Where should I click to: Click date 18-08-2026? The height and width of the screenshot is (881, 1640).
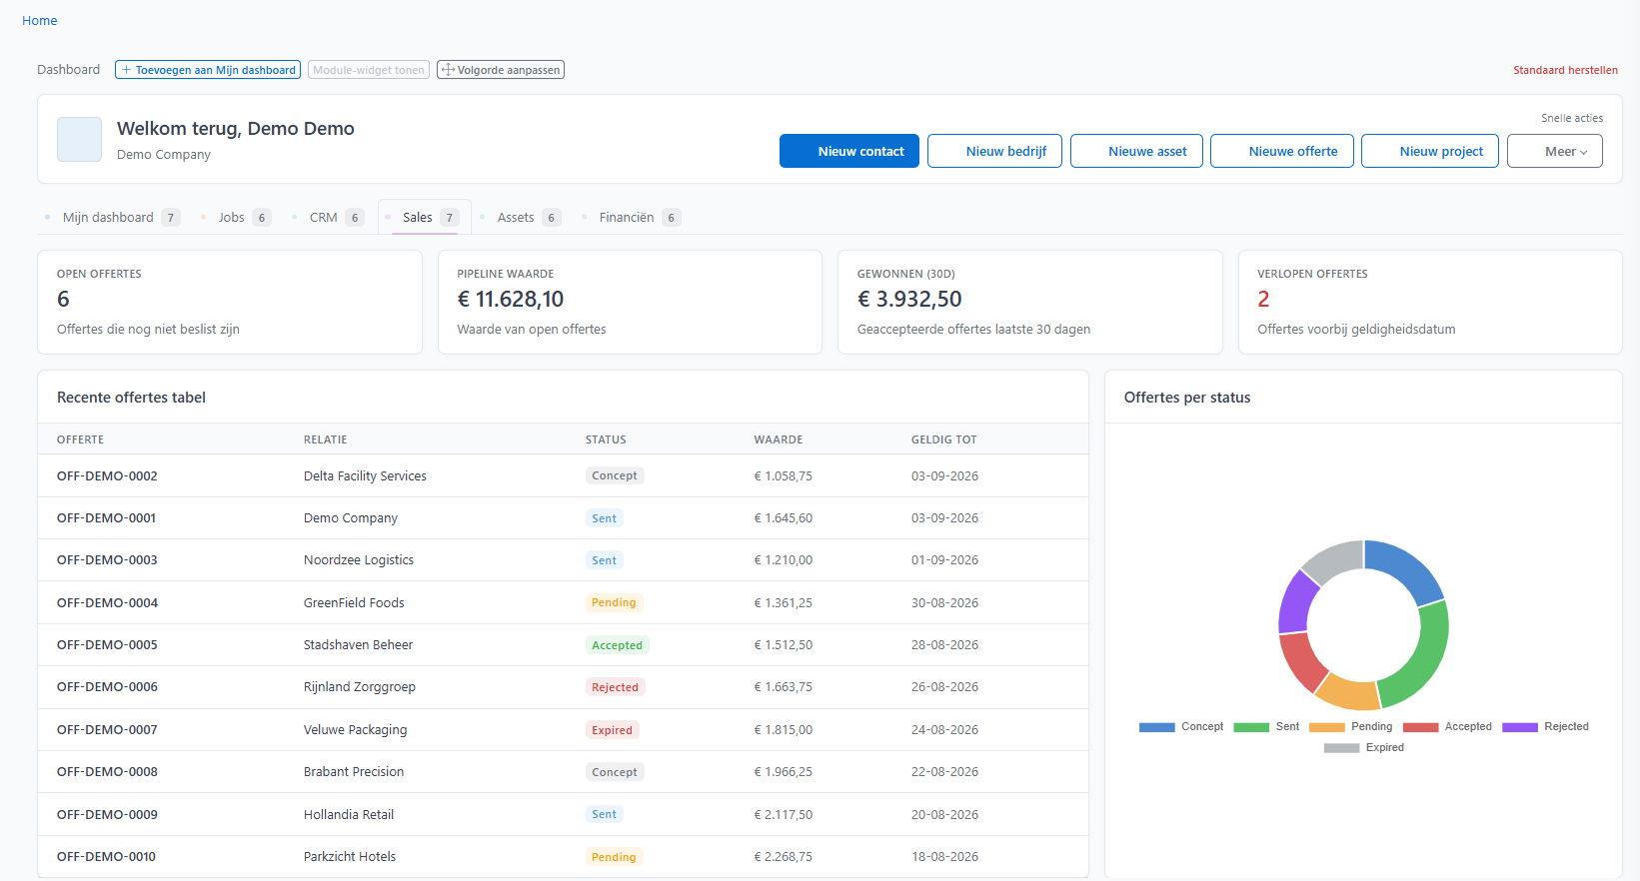(x=944, y=857)
